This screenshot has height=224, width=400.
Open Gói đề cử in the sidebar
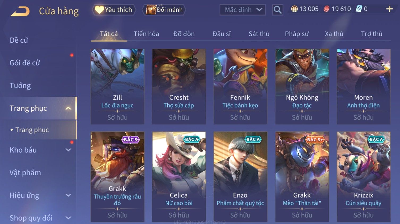[25, 63]
